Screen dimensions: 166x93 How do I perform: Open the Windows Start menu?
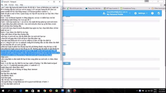coord(3,91)
